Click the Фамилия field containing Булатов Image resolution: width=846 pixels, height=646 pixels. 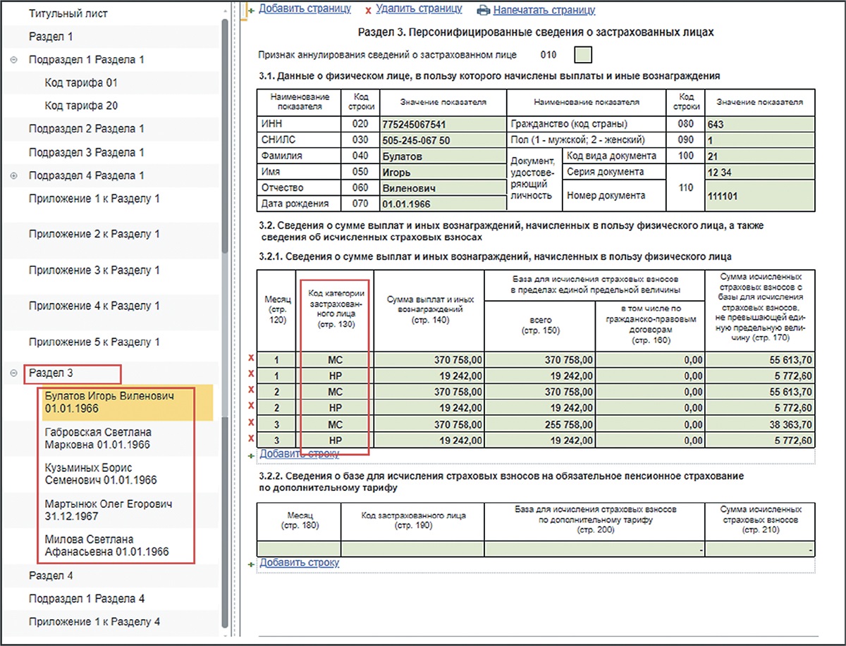pos(442,156)
